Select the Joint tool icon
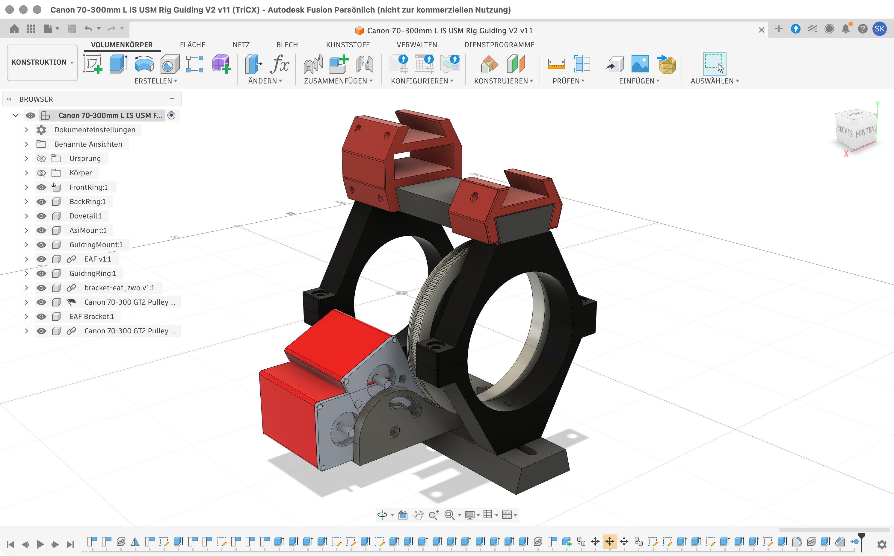894x556 pixels. click(x=365, y=64)
